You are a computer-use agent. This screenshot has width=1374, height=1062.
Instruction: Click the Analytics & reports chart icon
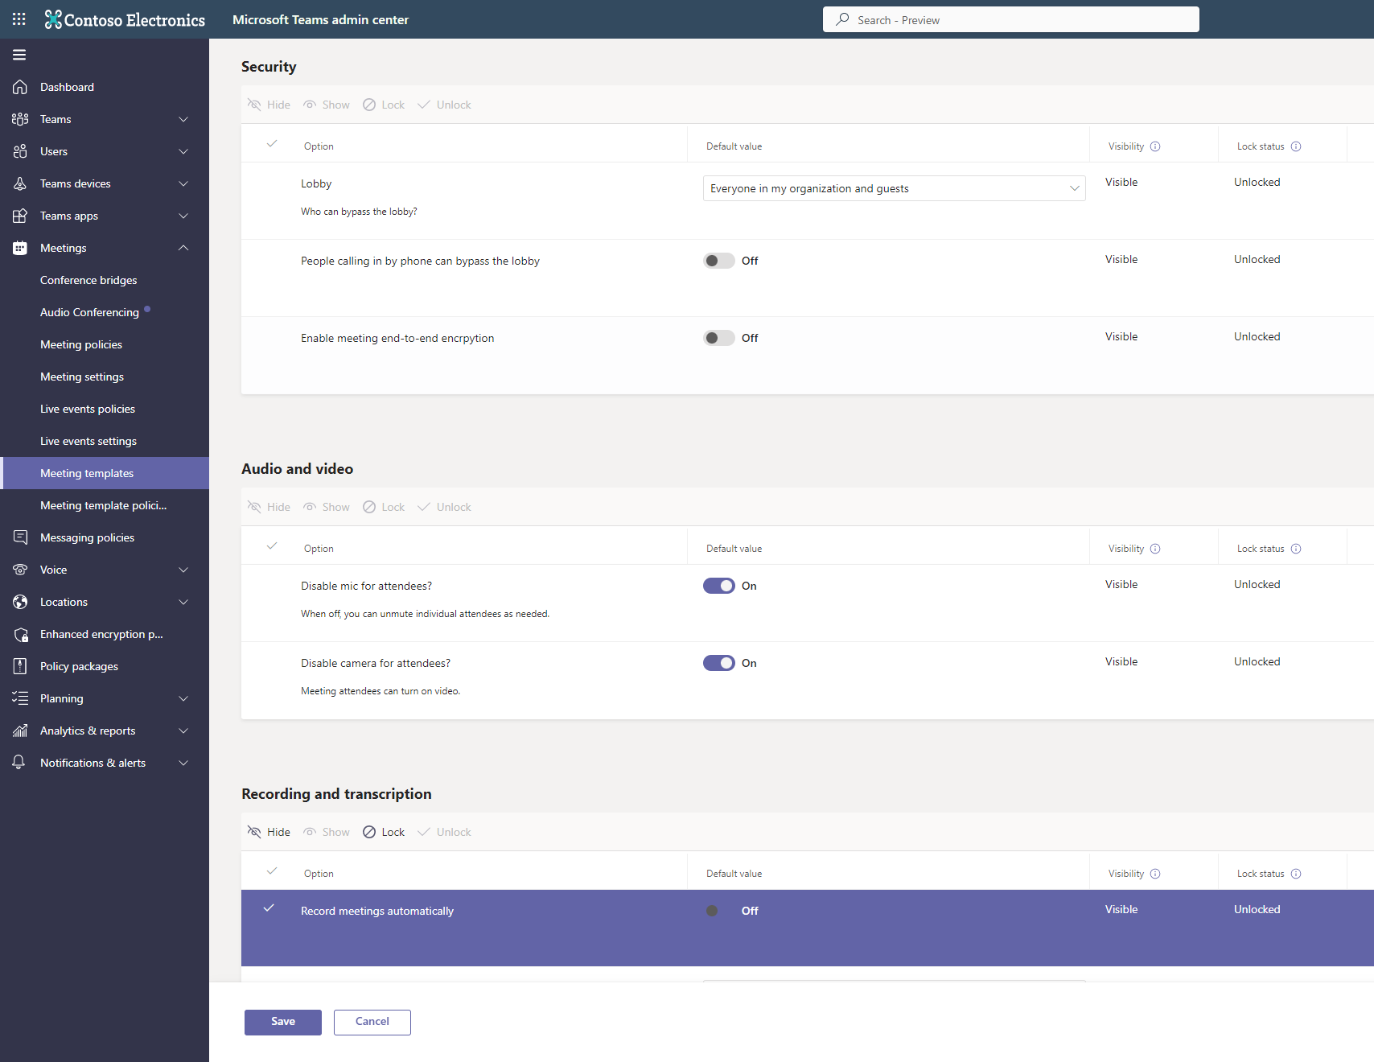[20, 731]
